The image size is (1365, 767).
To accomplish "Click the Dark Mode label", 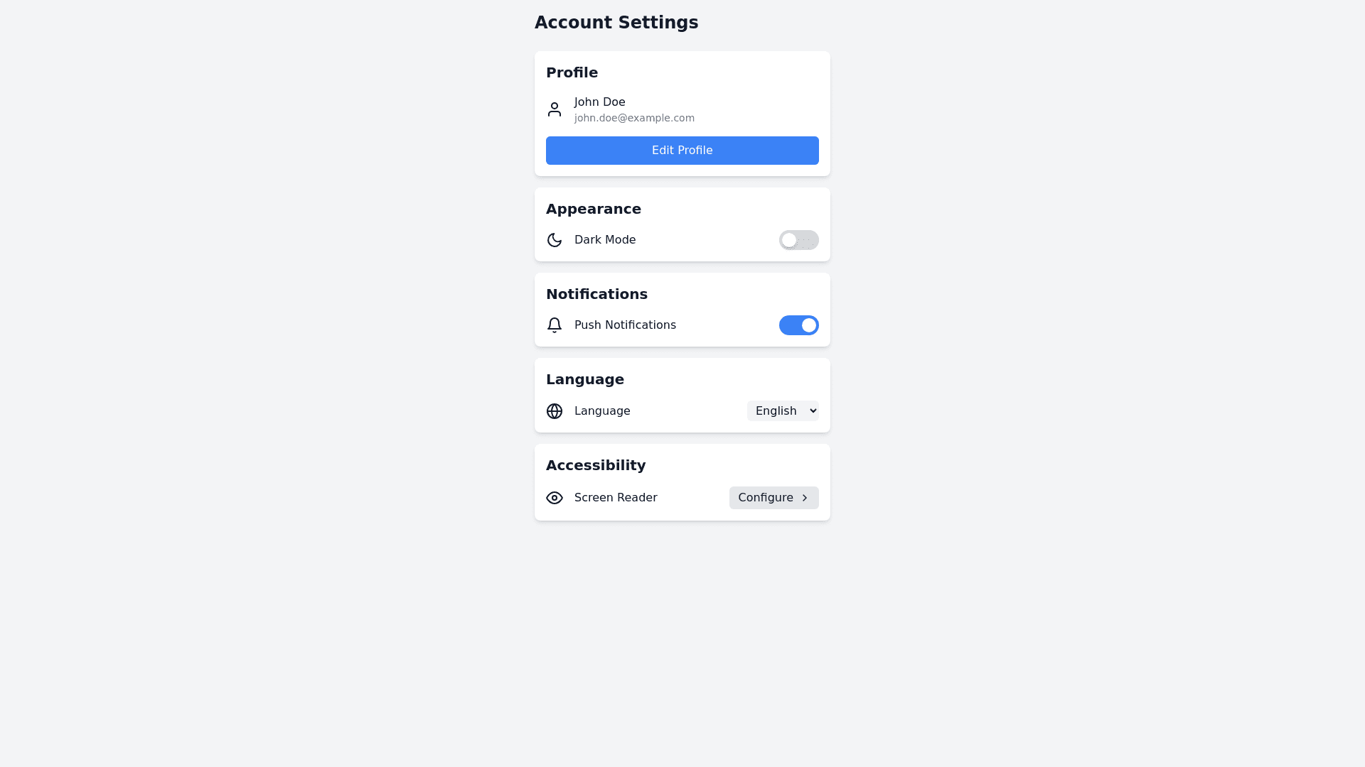I will 605,240.
